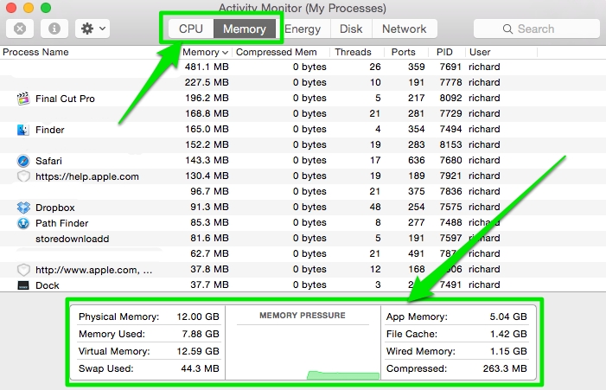Click PID 7691 in the table
The height and width of the screenshot is (390, 606).
coord(450,67)
